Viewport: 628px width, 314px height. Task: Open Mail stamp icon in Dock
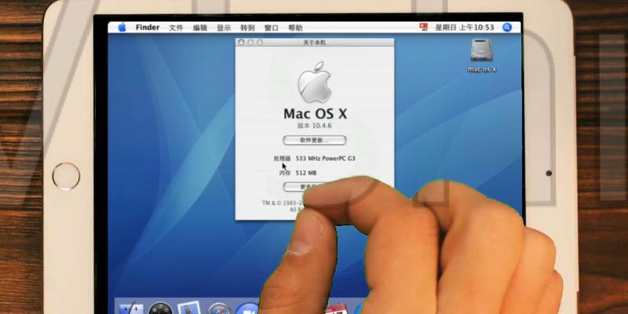pos(189,308)
